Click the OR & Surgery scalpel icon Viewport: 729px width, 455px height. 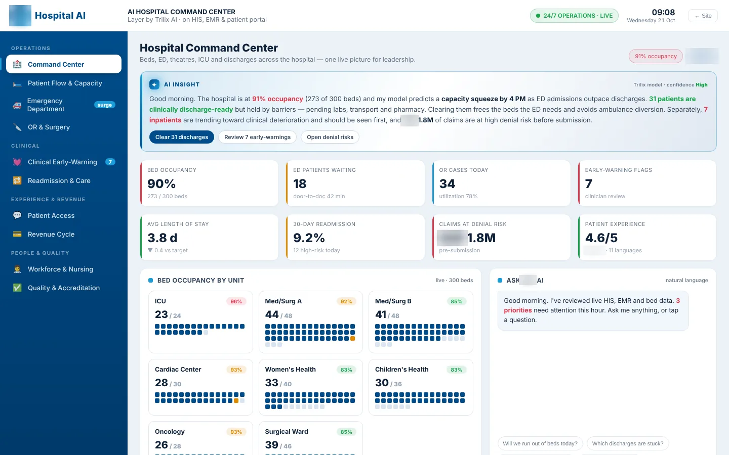[x=17, y=127]
